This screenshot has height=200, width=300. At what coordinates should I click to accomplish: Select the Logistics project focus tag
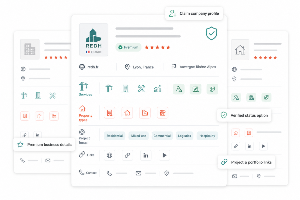pyautogui.click(x=185, y=136)
